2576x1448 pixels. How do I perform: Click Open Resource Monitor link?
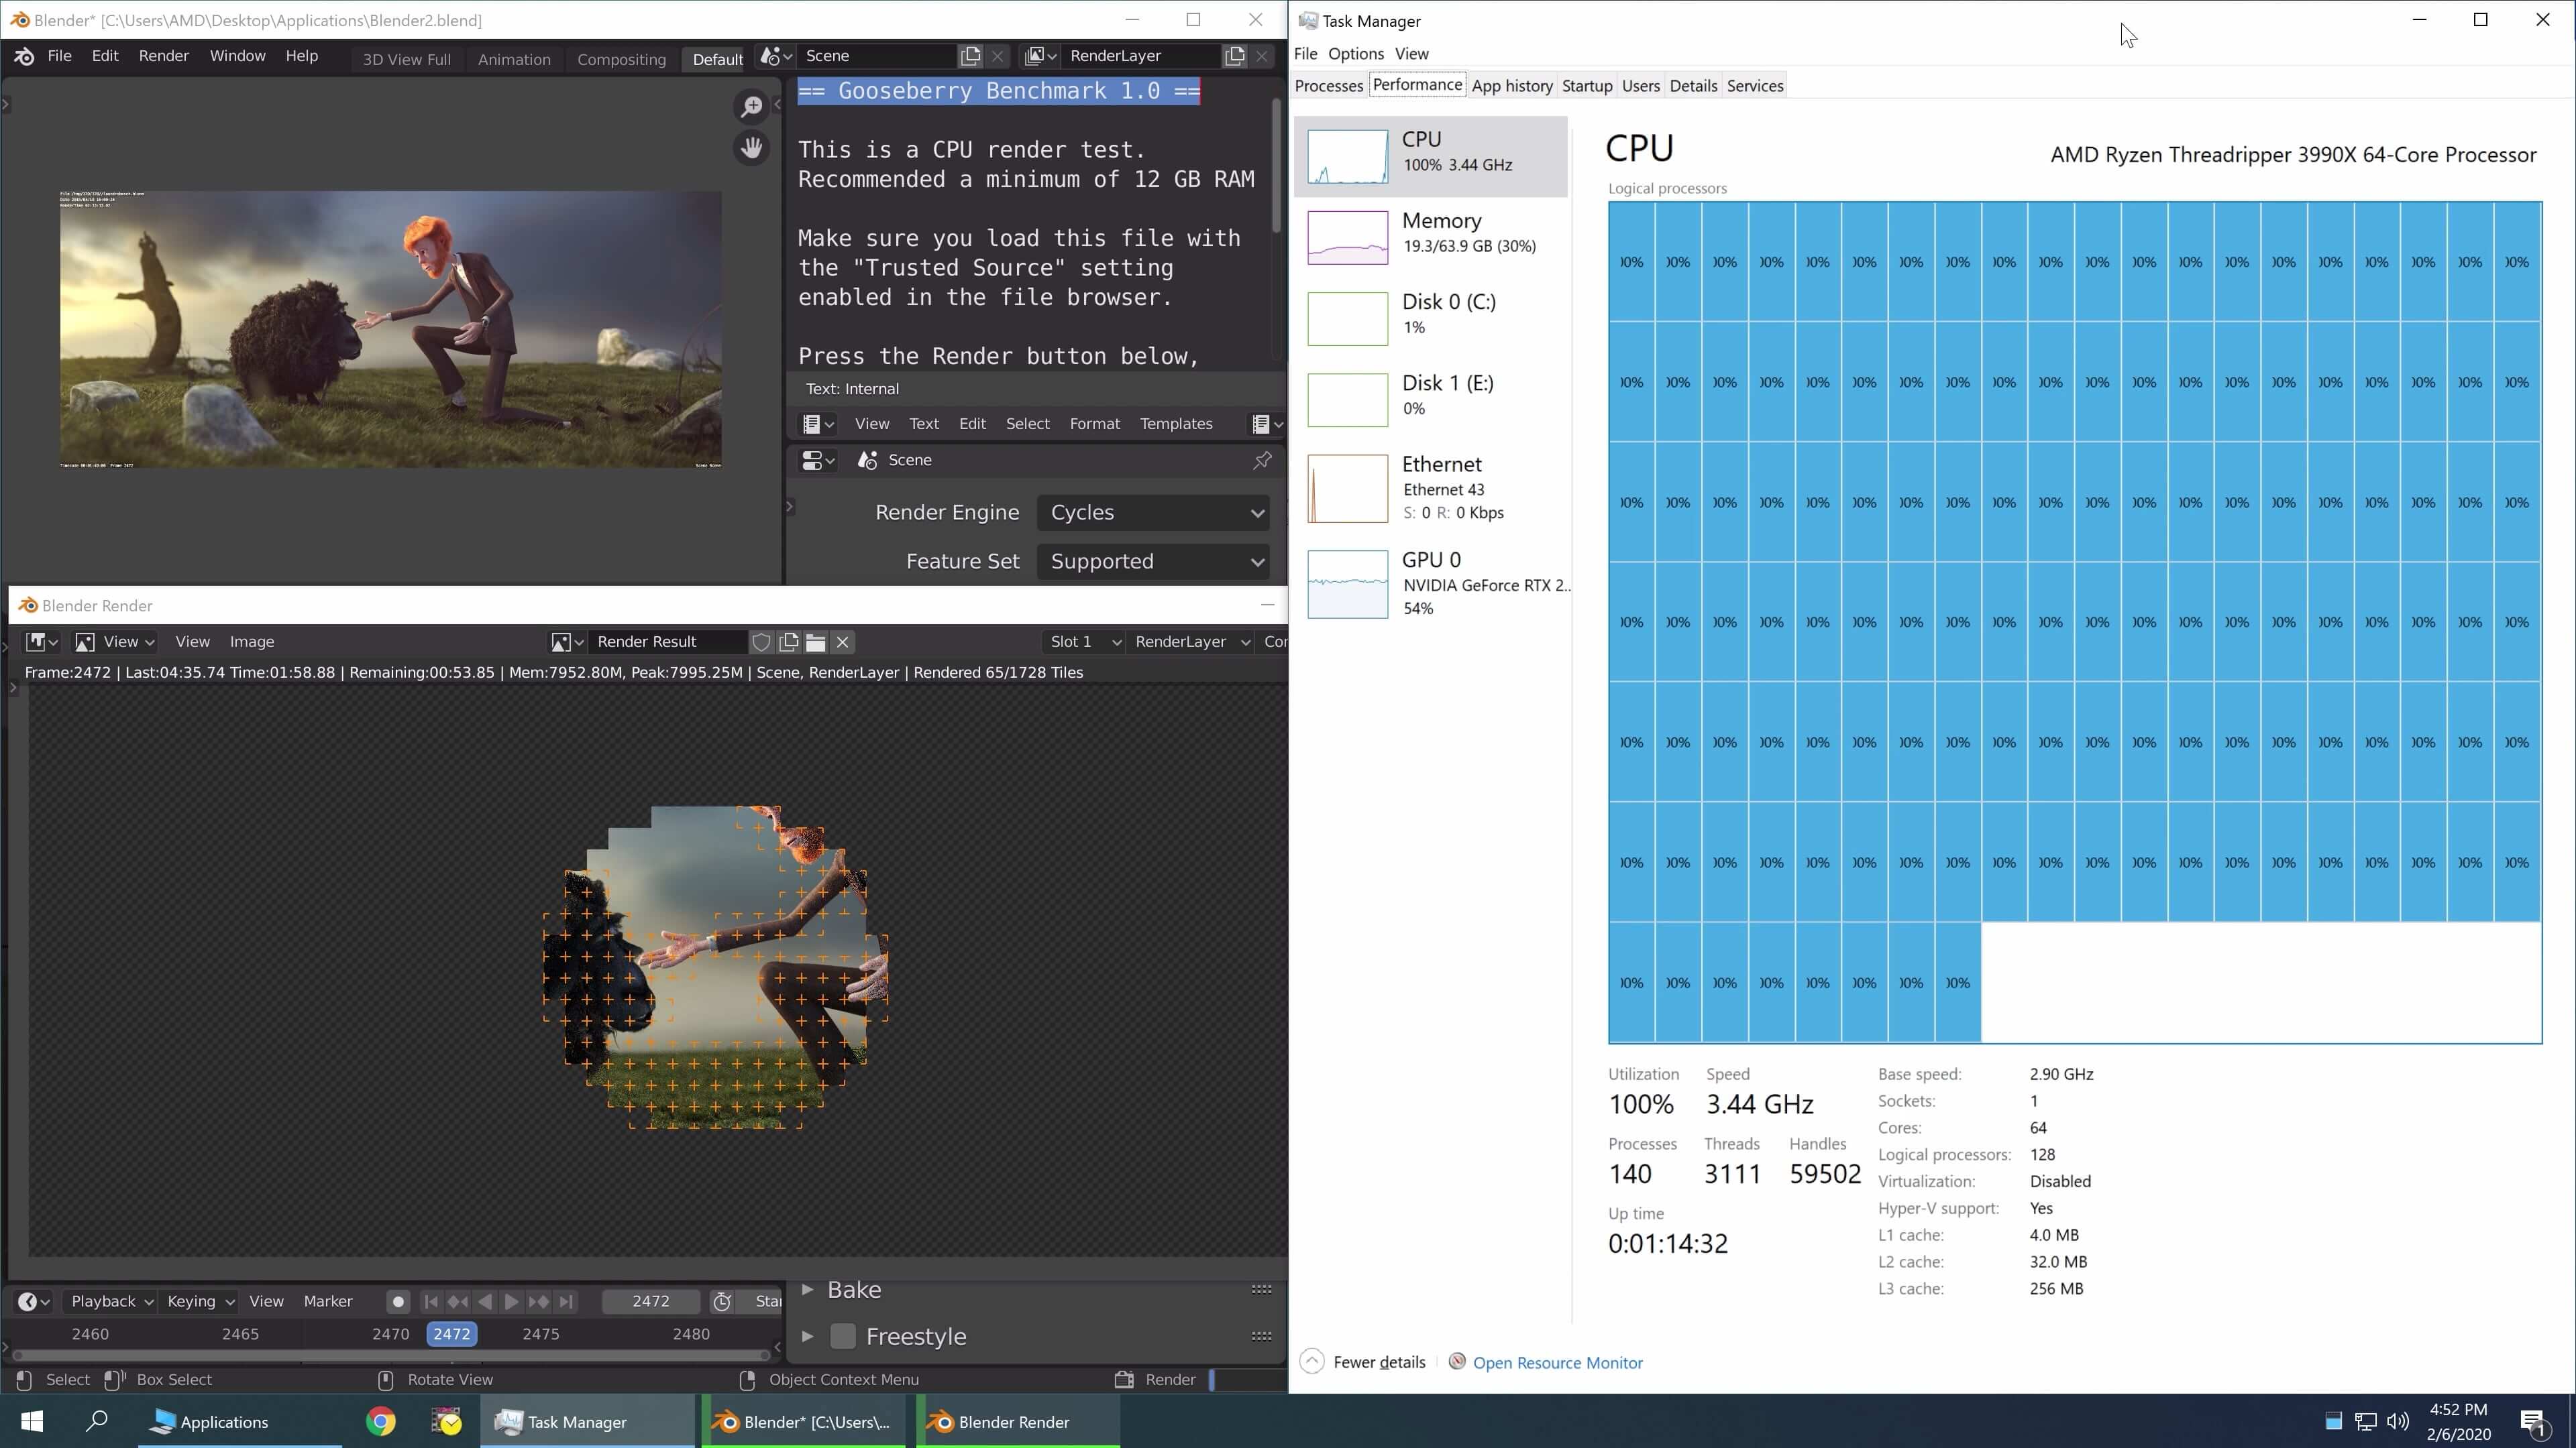[1557, 1363]
